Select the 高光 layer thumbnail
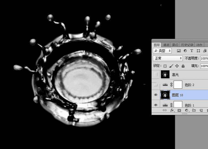 pyautogui.click(x=165, y=74)
